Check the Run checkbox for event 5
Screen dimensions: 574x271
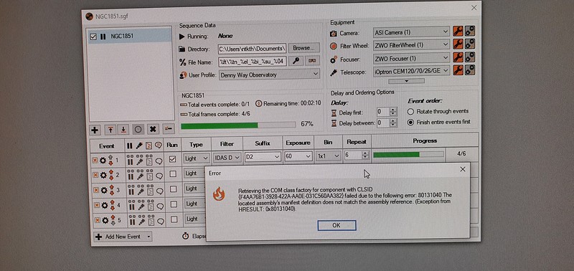point(174,219)
